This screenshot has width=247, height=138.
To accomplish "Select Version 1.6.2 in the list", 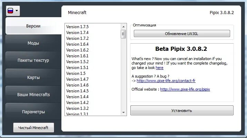I will click(93, 50).
